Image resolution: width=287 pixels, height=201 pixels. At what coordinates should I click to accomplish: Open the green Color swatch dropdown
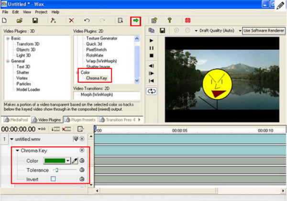[68, 161]
